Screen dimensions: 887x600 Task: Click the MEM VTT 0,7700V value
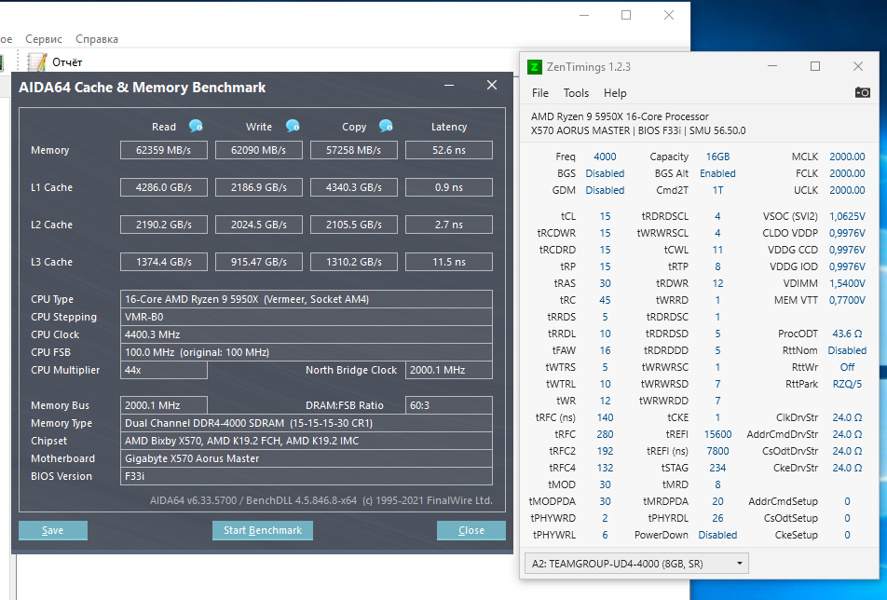pos(847,300)
